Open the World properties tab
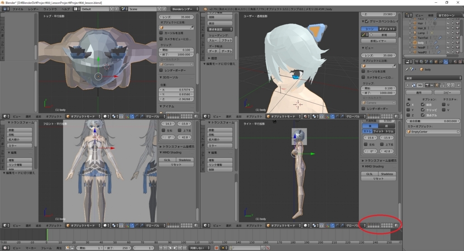Screen dimensions: 464x251 click(x=431, y=62)
